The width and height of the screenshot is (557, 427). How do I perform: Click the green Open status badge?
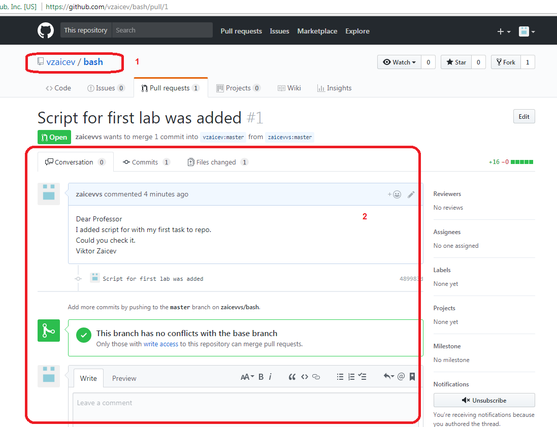pyautogui.click(x=54, y=137)
